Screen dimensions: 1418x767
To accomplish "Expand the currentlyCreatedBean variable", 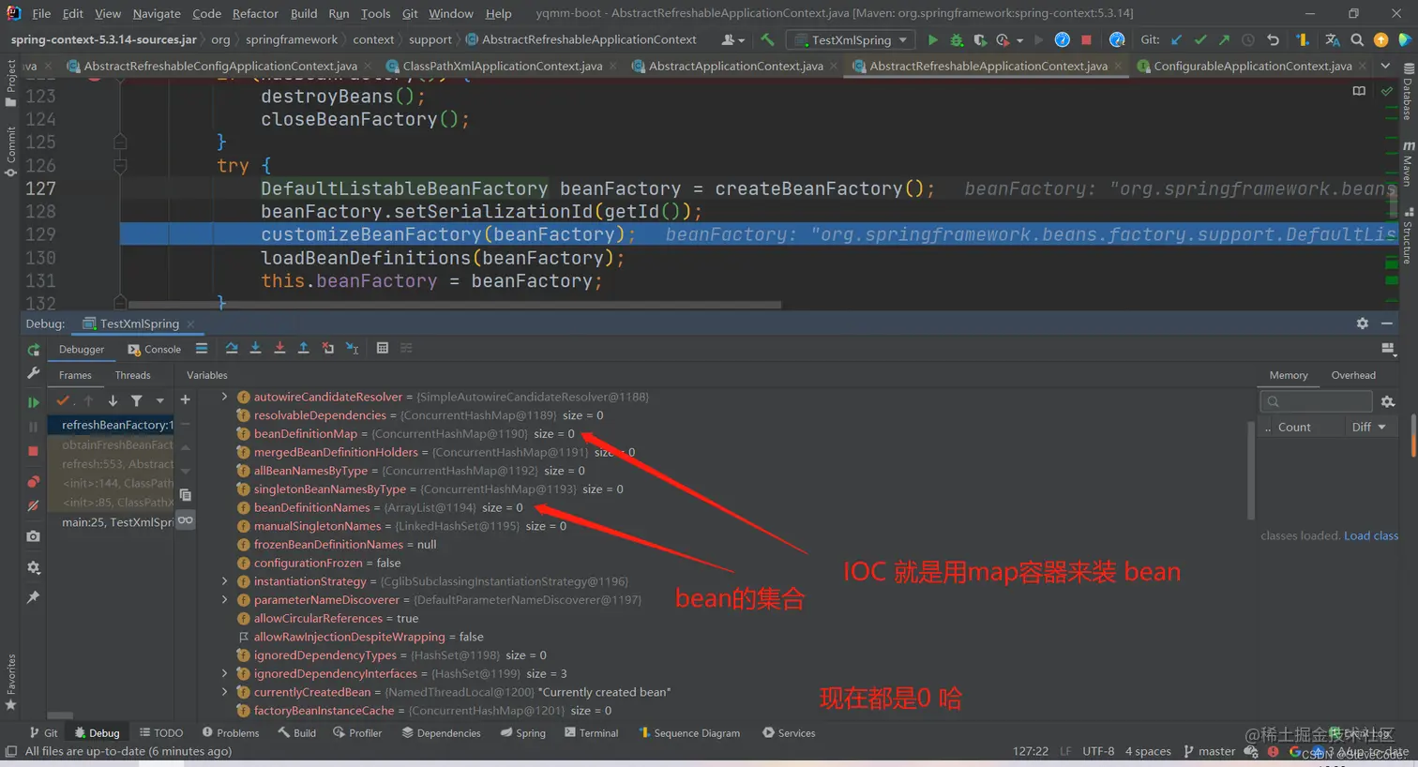I will pyautogui.click(x=224, y=692).
